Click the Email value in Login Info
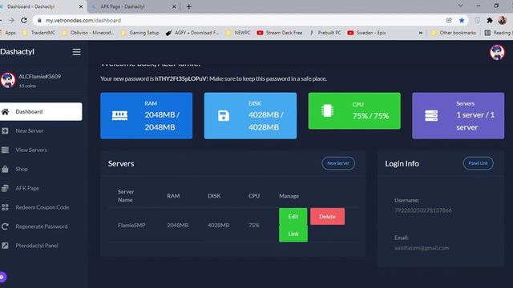Viewport: 513px width, 288px height. coord(422,248)
